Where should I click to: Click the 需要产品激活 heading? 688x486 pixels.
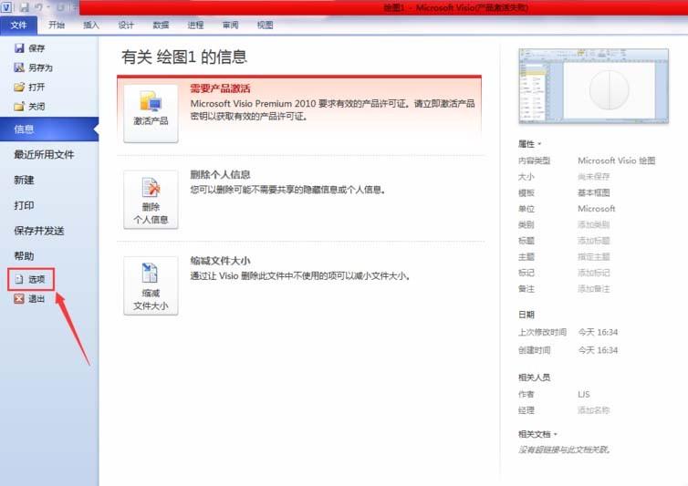220,88
